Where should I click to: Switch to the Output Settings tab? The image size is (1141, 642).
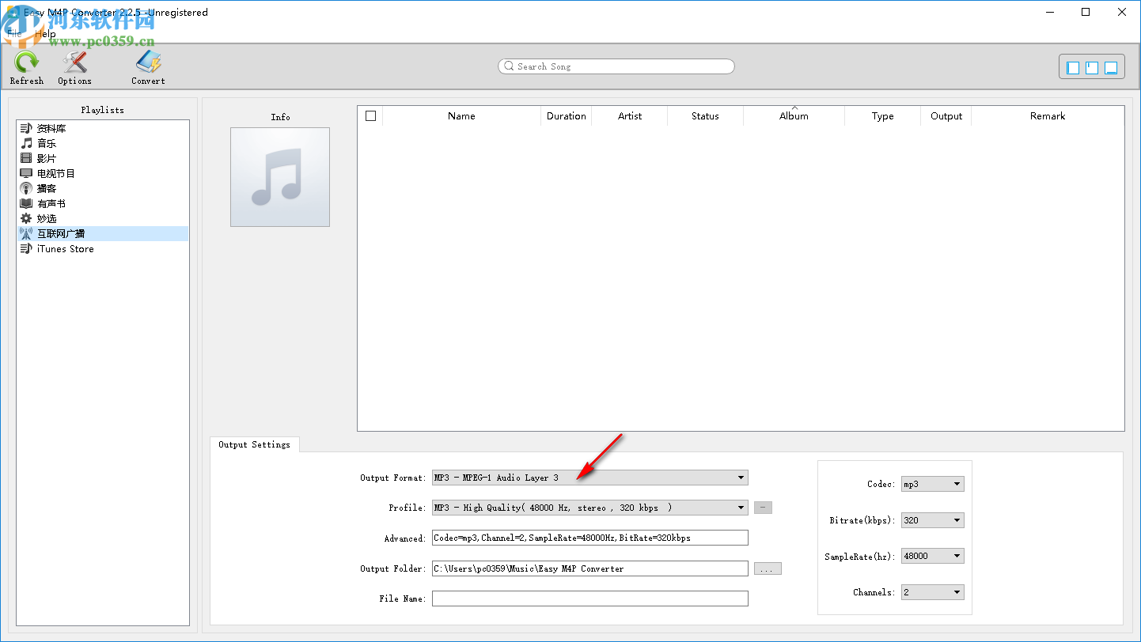coord(255,444)
